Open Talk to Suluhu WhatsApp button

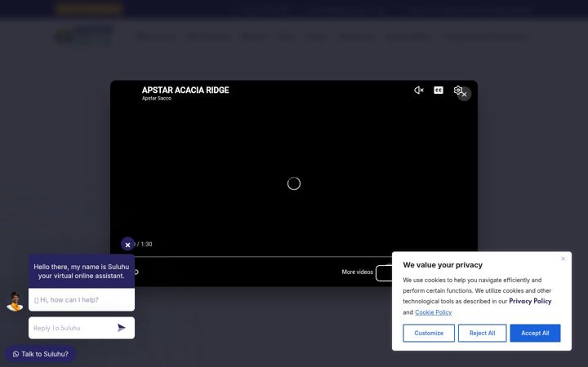click(40, 354)
